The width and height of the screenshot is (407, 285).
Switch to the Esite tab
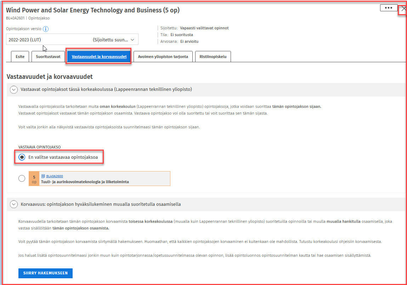pyautogui.click(x=20, y=57)
